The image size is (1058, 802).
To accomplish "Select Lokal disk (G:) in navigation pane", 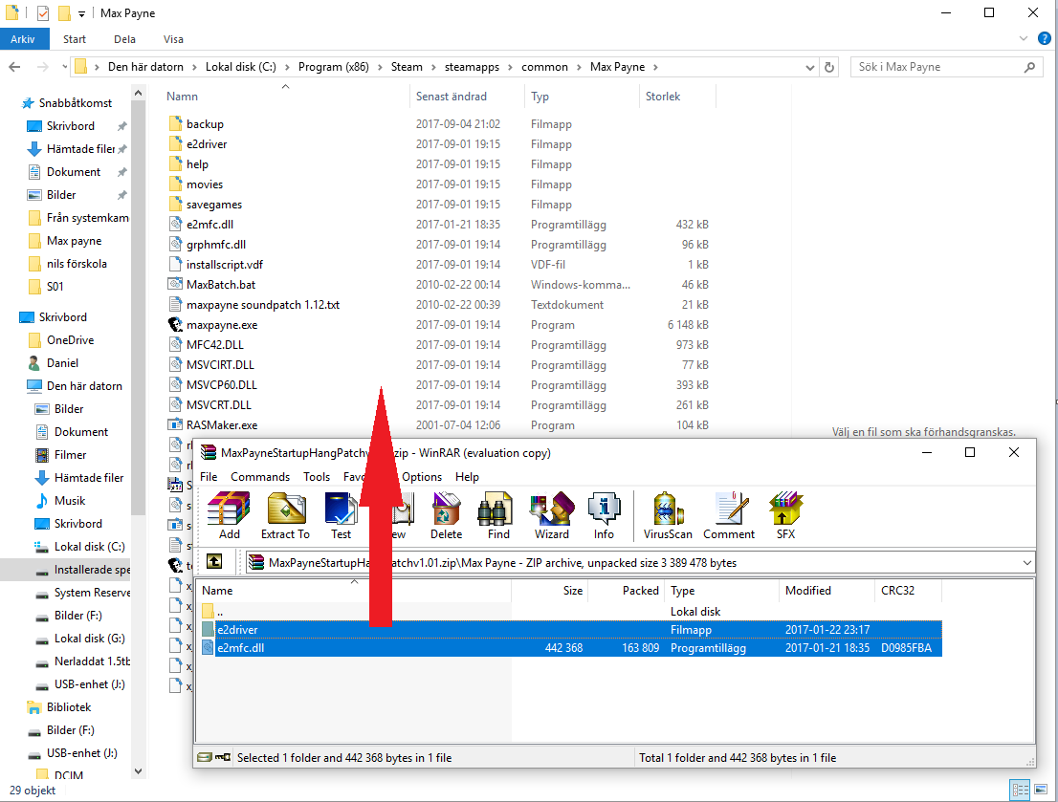I will pos(80,639).
